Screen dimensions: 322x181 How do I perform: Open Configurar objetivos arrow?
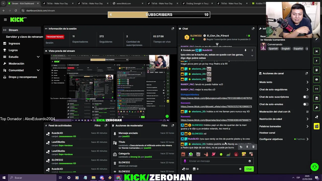click(307, 139)
